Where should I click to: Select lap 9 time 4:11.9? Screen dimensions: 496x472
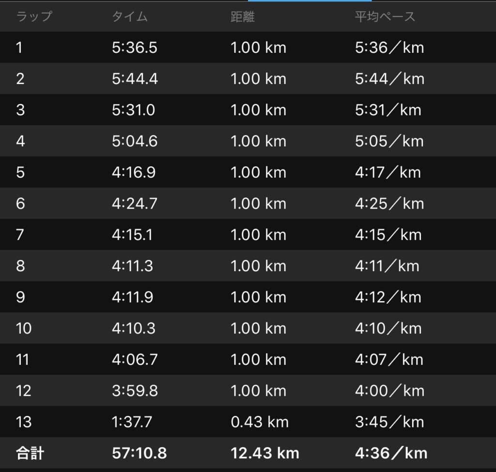click(133, 297)
